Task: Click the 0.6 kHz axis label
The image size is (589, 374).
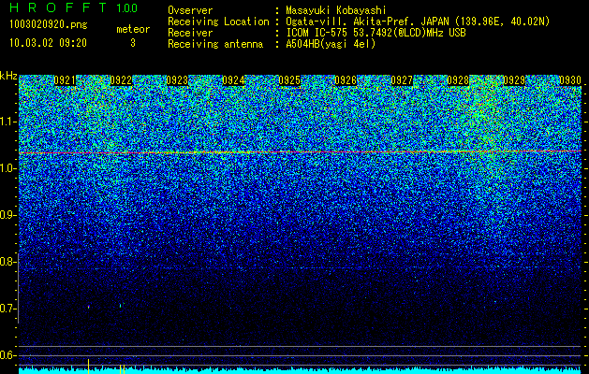Action: pos(8,355)
